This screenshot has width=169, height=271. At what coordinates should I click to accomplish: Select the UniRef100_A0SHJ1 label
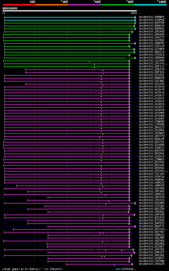pos(152,98)
